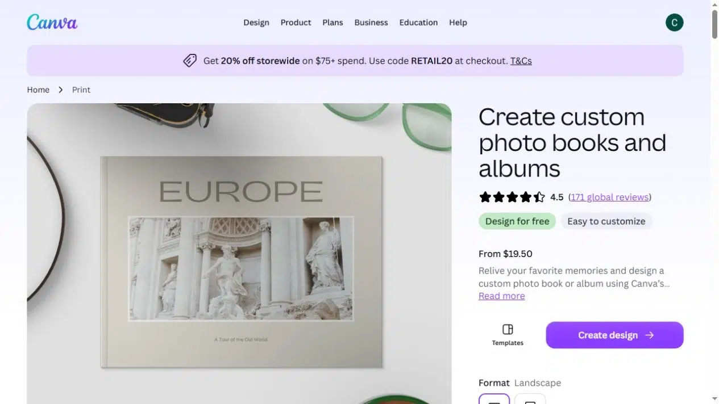719x404 pixels.
Task: Click the From $19.50 price text
Action: pos(505,254)
